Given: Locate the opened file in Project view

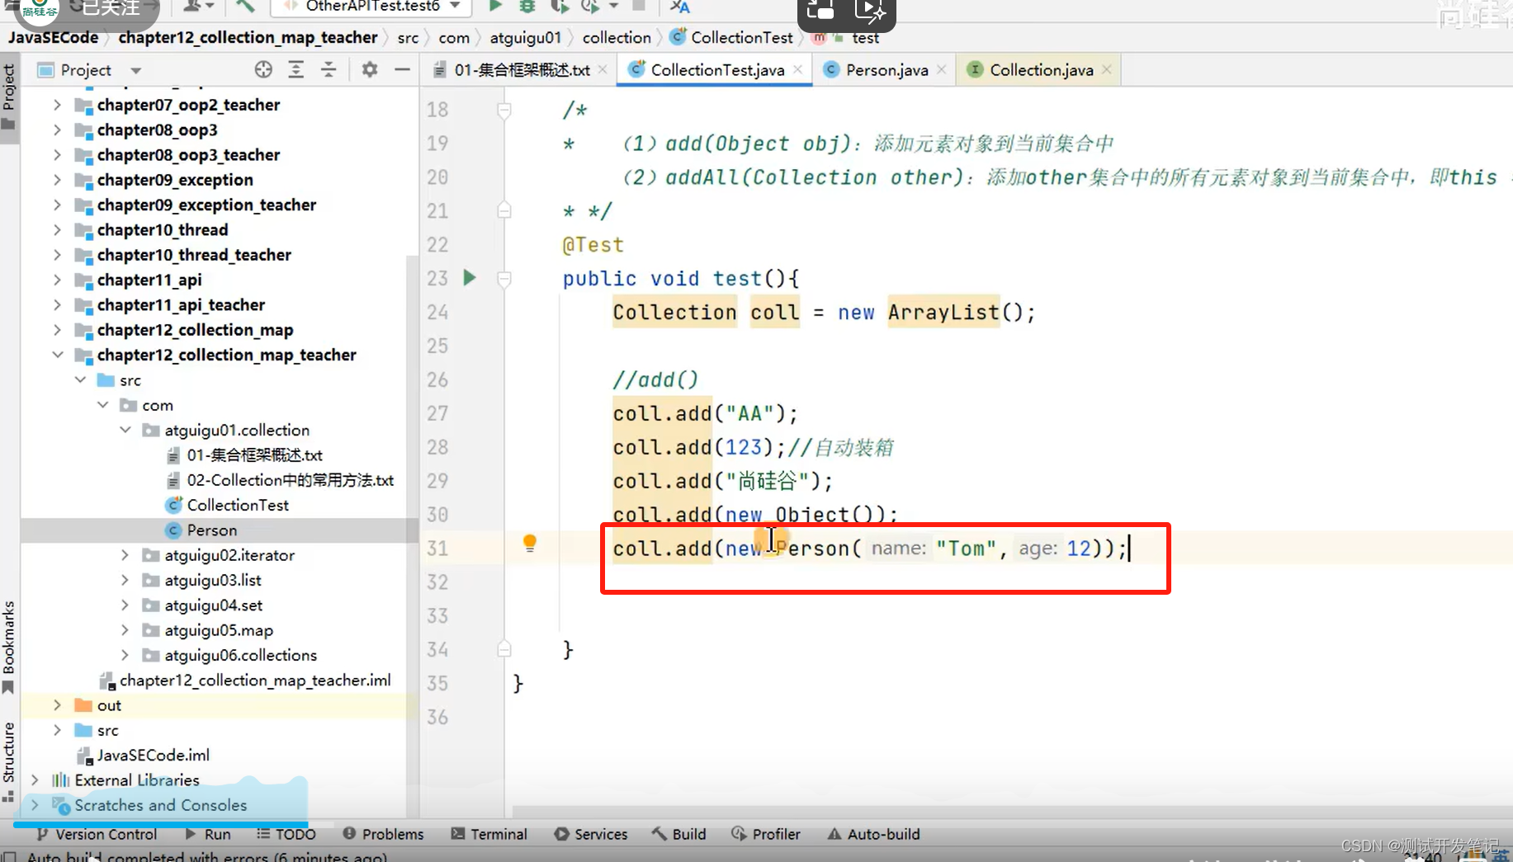Looking at the screenshot, I should point(263,70).
